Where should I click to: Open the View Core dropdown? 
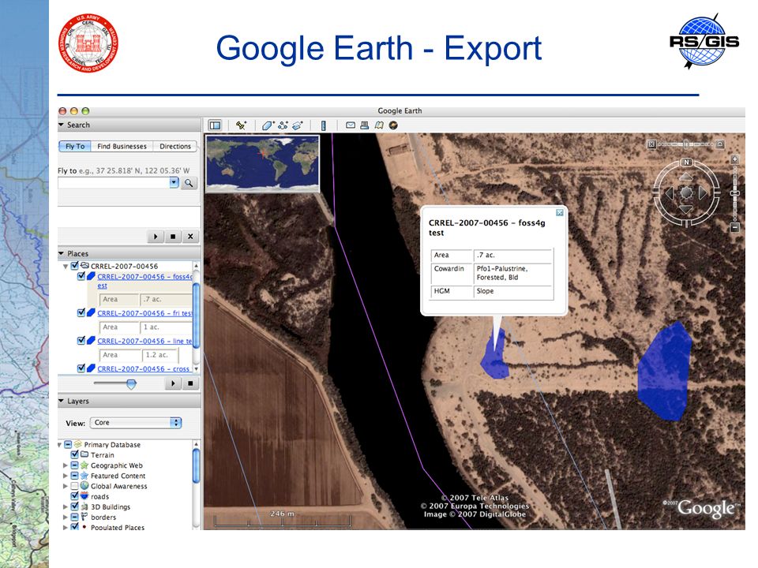pyautogui.click(x=135, y=423)
